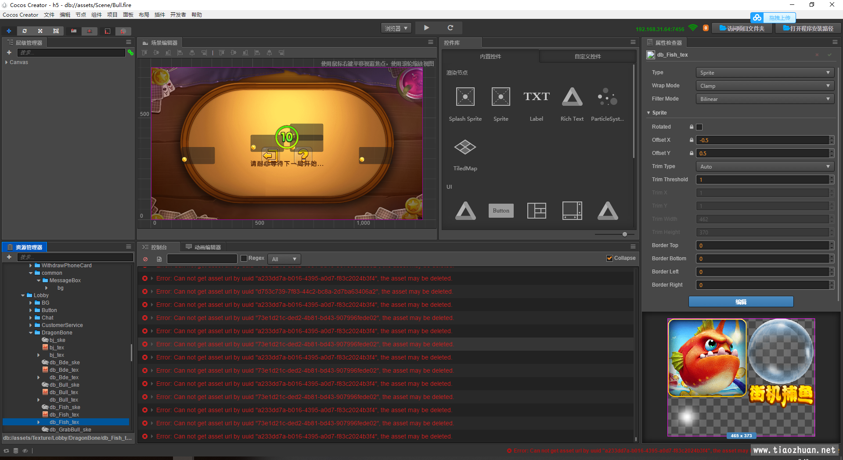The height and width of the screenshot is (460, 843).
Task: Select the move transform tool
Action: (x=9, y=31)
